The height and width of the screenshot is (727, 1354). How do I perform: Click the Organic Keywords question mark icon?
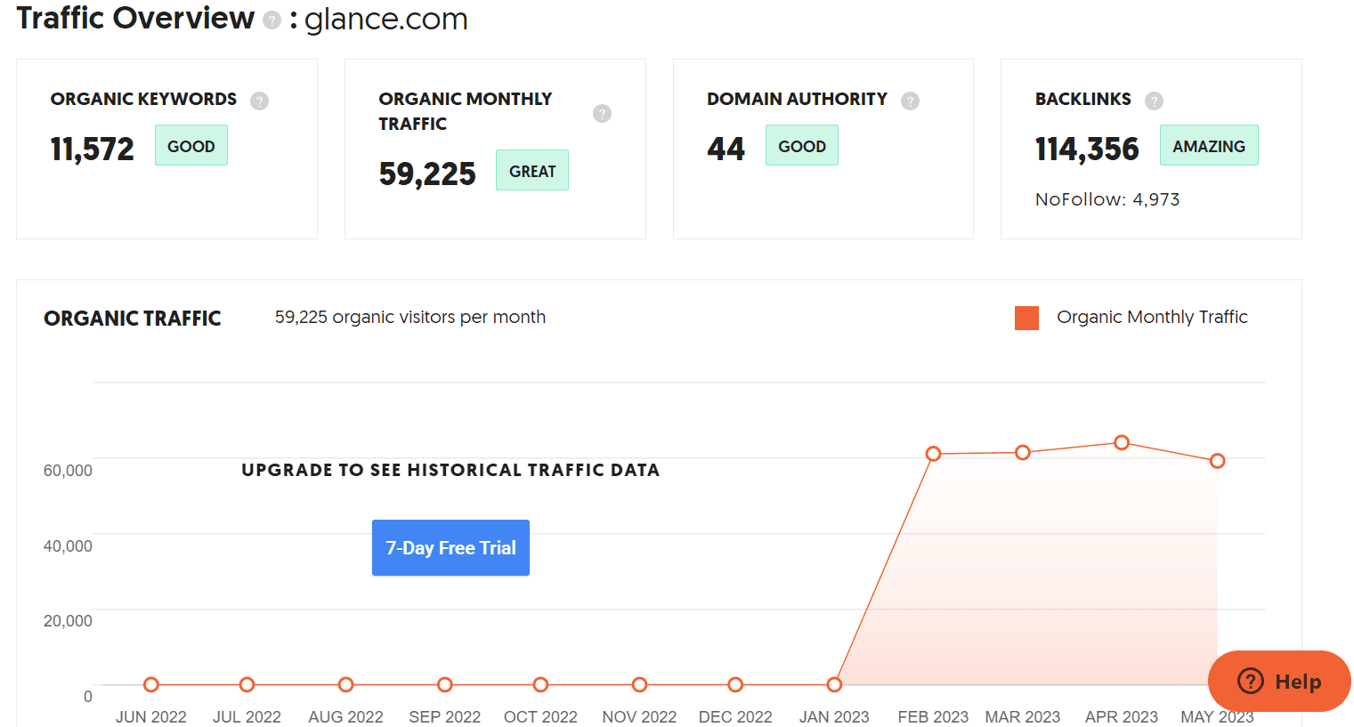(259, 101)
